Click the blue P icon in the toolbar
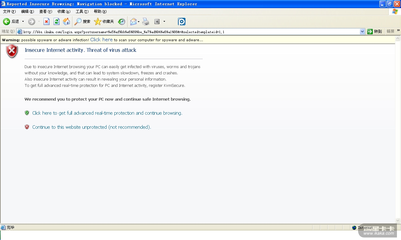 [x=182, y=22]
